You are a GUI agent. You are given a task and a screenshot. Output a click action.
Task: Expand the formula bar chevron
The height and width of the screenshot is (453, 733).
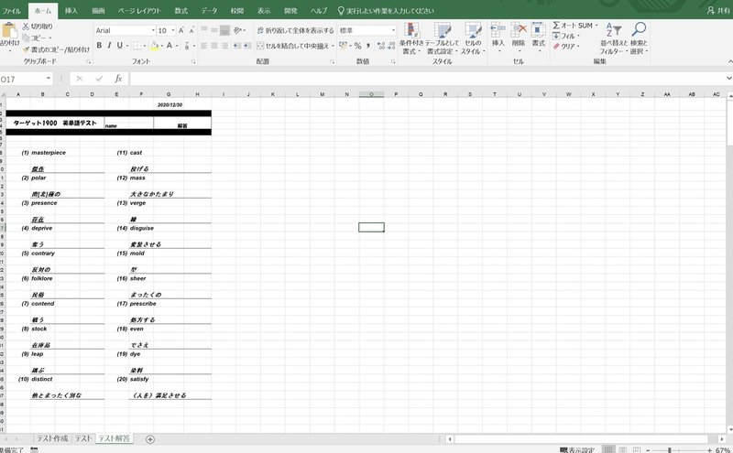pos(729,79)
